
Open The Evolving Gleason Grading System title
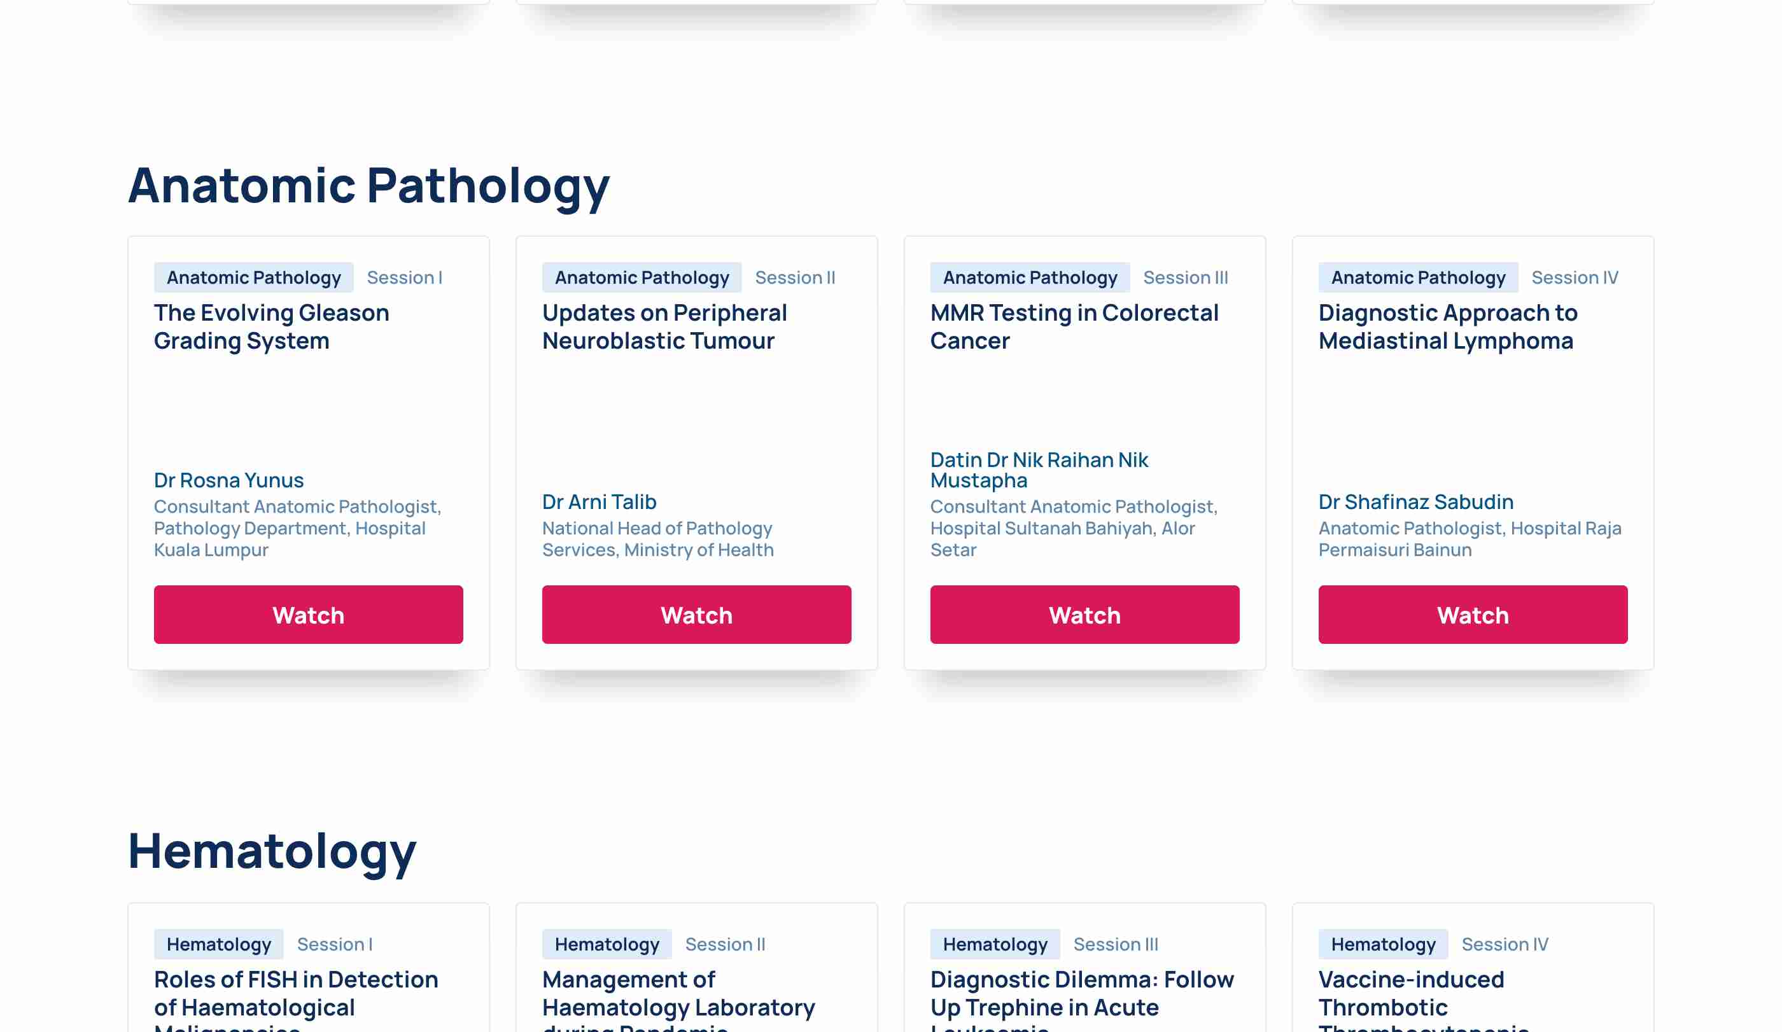click(272, 326)
